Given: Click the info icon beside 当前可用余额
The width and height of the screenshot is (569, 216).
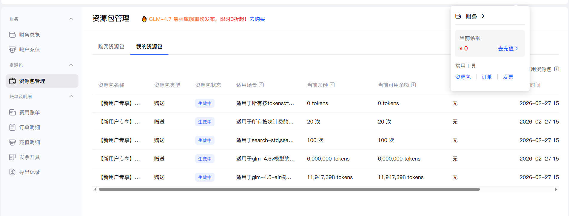Looking at the screenshot, I should click(414, 85).
